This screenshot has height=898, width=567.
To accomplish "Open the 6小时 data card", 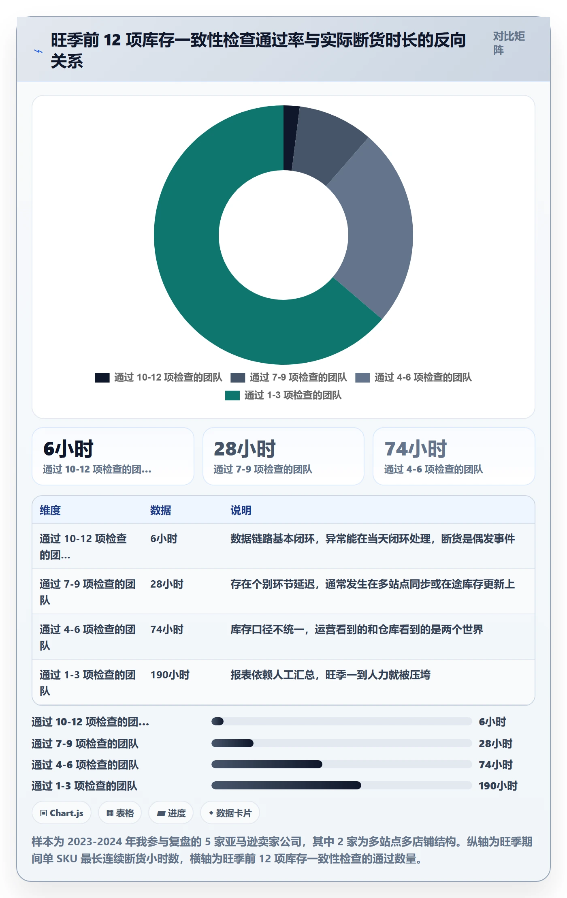I will click(x=113, y=456).
